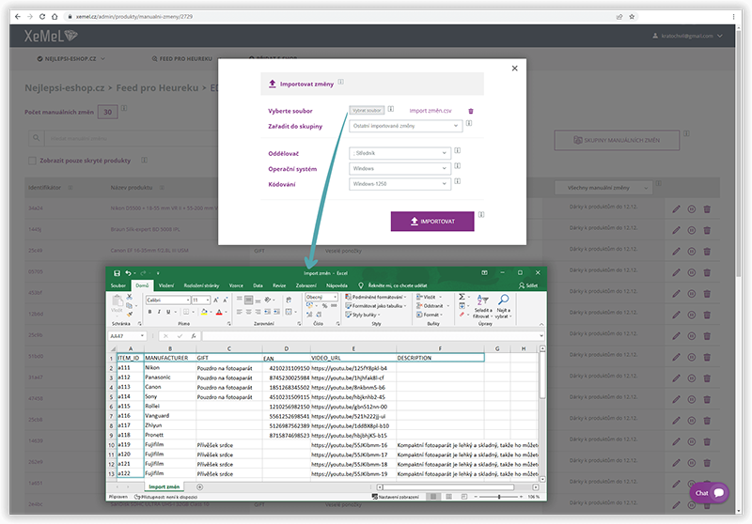This screenshot has height=524, width=752.
Task: Switch to Excel Vzorce tab
Action: 236,285
